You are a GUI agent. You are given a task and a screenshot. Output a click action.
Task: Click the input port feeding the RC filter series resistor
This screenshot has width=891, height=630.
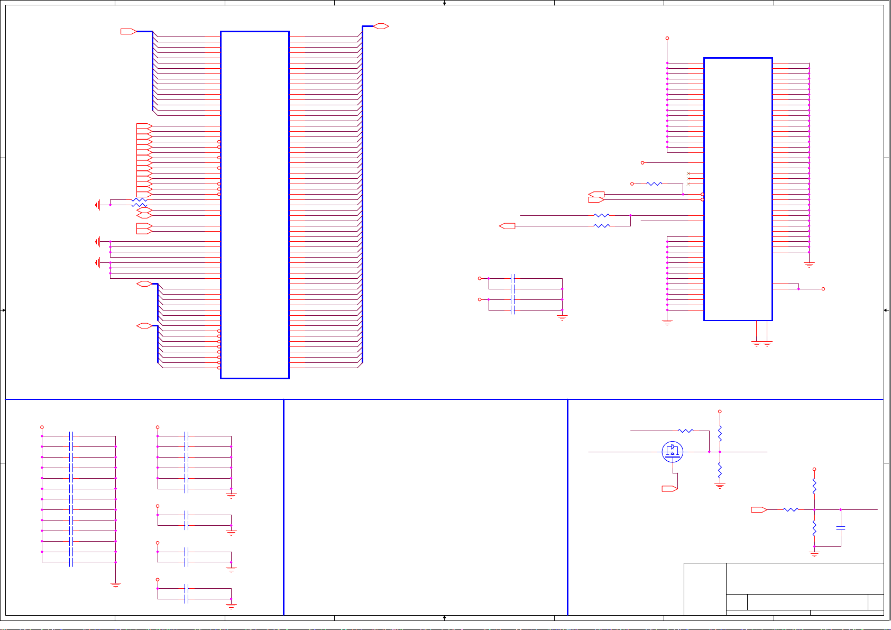pyautogui.click(x=759, y=510)
